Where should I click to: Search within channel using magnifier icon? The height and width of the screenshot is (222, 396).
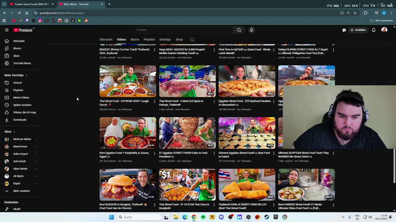(x=192, y=39)
